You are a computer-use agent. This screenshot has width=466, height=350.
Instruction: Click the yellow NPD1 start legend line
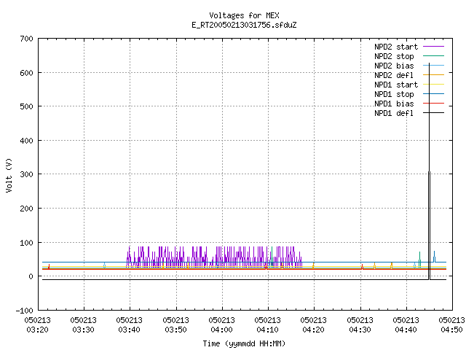pos(433,85)
